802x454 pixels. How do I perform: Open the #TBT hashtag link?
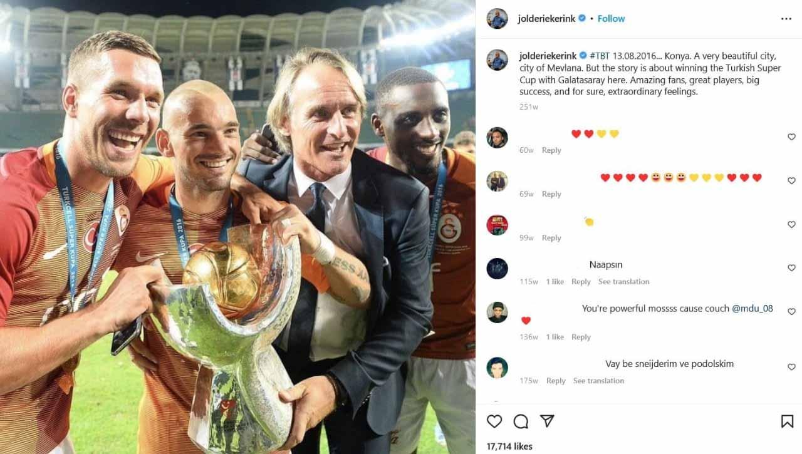coord(600,56)
